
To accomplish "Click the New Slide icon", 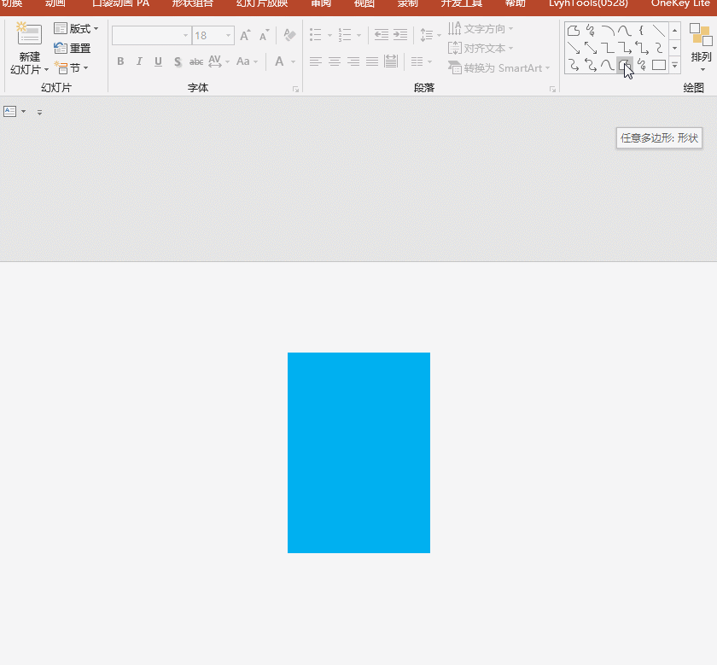I will [x=29, y=33].
